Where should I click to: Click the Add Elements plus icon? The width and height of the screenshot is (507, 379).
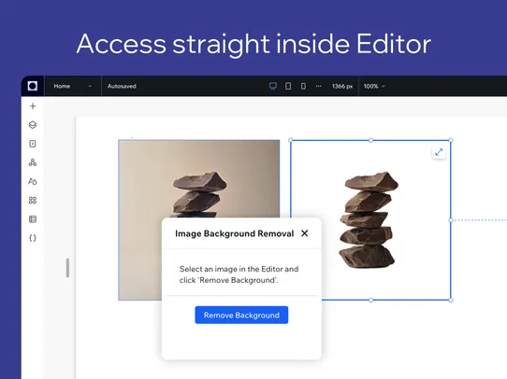pyautogui.click(x=33, y=106)
